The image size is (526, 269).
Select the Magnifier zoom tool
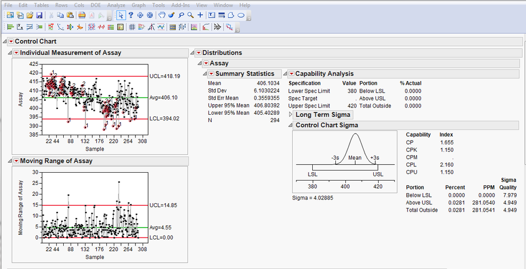[x=191, y=15]
